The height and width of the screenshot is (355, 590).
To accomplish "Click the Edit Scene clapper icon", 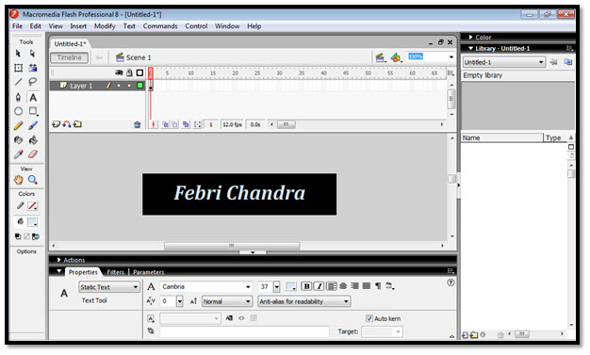I will [x=381, y=57].
